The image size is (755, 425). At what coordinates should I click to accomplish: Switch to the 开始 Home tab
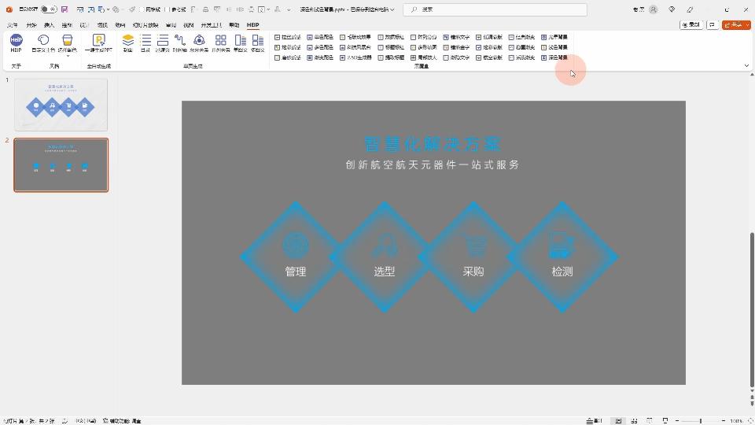tap(31, 25)
